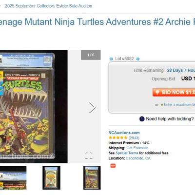Click the paddle icon on Bid Now
Image resolution: width=195 pixels, height=195 pixels.
(157, 92)
